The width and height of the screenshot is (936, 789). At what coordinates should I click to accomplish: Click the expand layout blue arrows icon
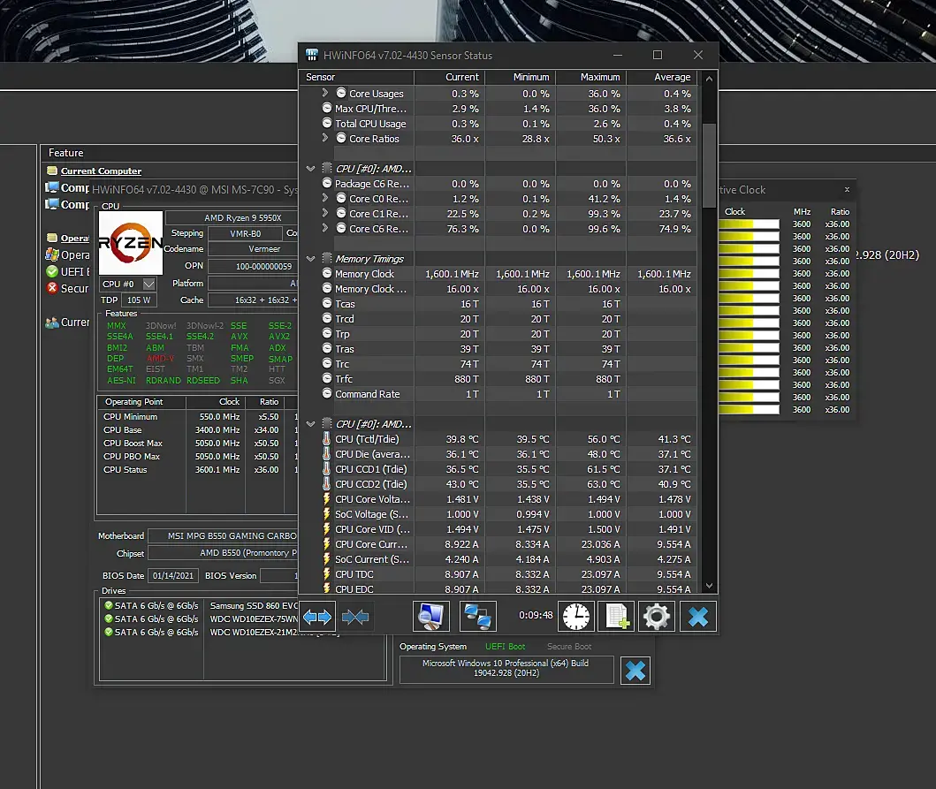317,616
